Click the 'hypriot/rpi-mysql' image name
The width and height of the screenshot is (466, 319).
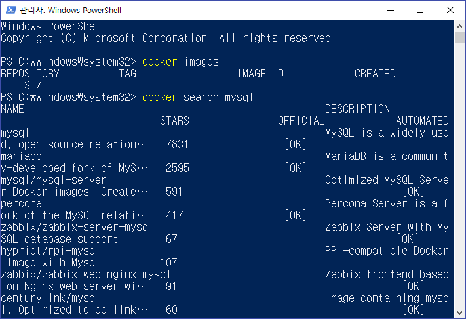pyautogui.click(x=50, y=251)
